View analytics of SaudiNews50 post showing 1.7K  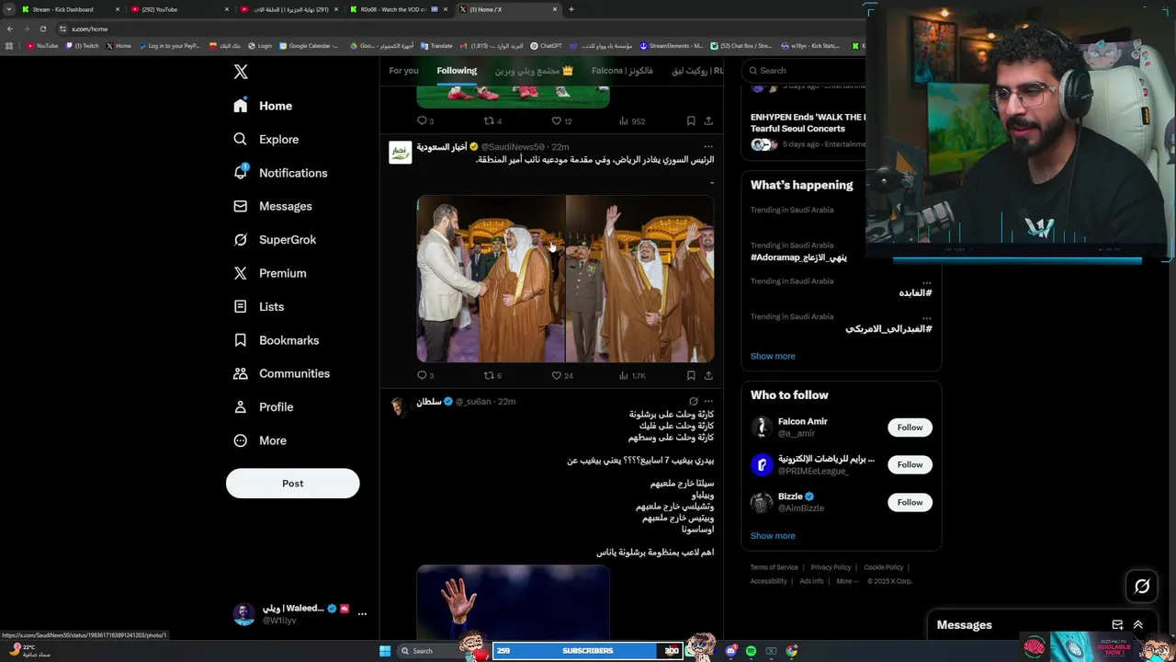click(x=632, y=375)
